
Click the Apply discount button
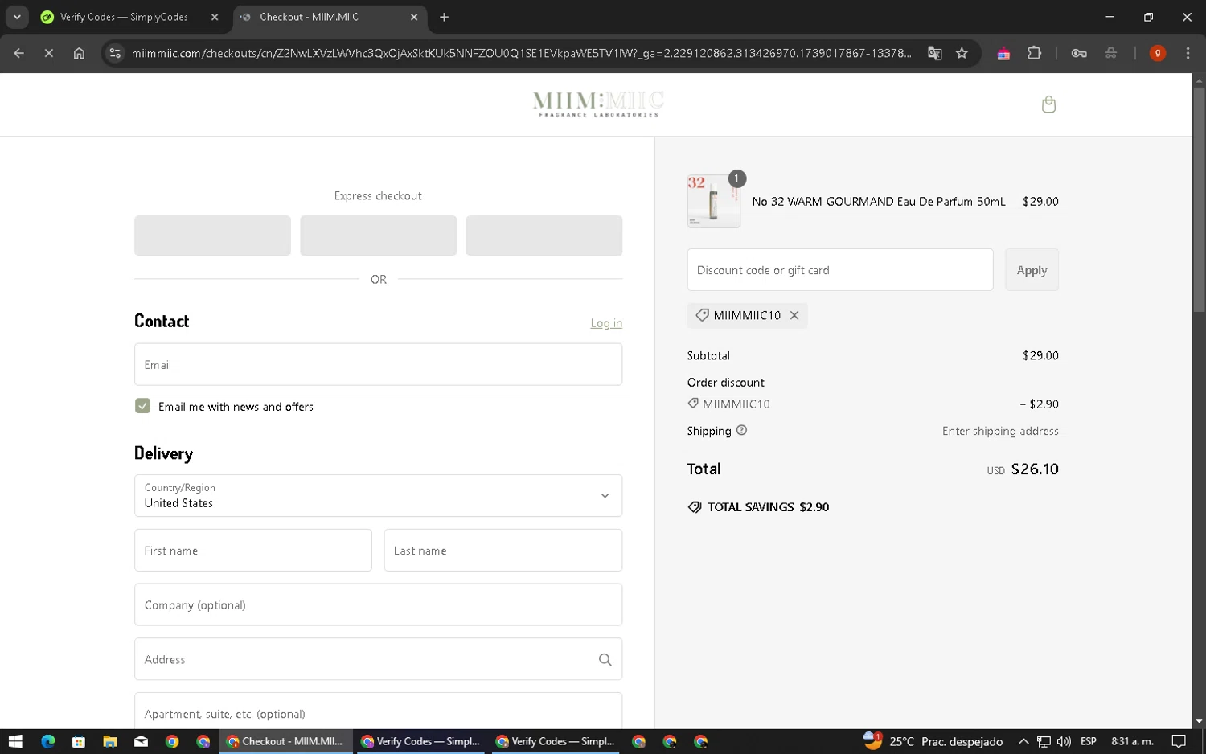coord(1032,270)
